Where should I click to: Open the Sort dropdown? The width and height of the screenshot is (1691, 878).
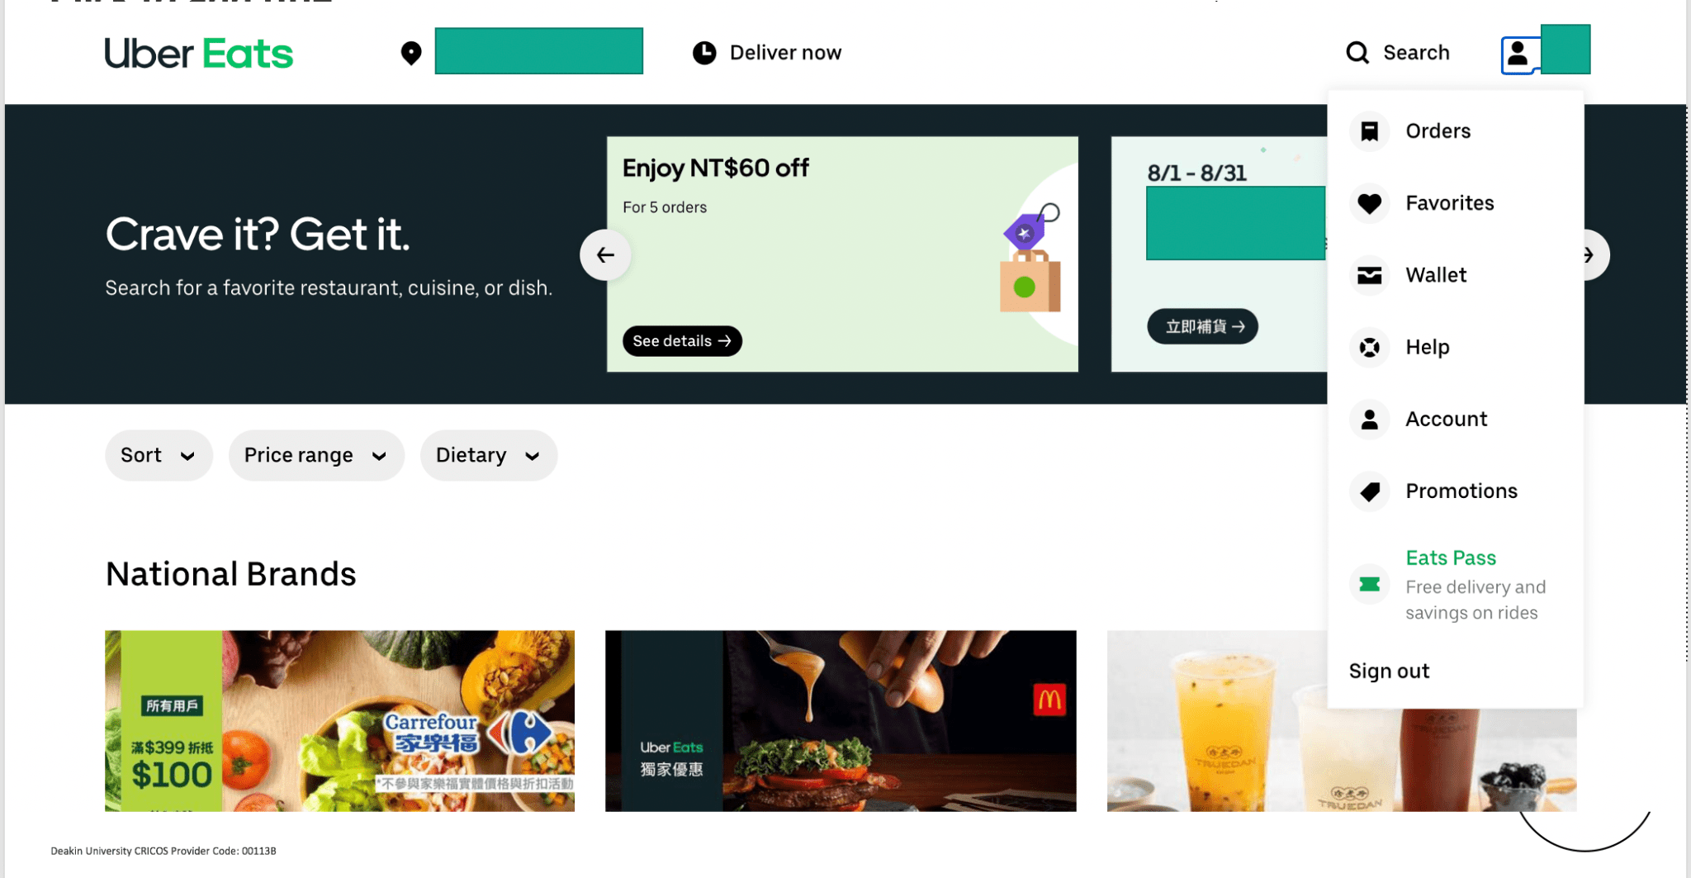(x=159, y=455)
